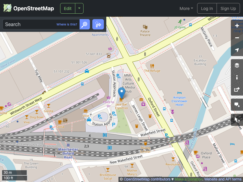Select the zoom out icon
Screen dimensions: 243x182
click(x=237, y=38)
